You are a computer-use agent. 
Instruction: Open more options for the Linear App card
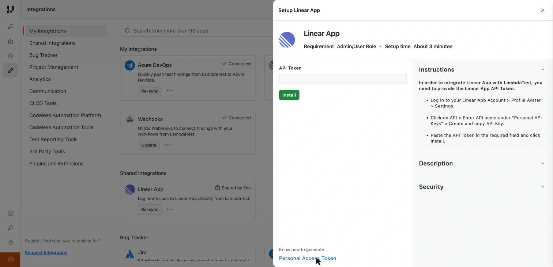pos(170,209)
